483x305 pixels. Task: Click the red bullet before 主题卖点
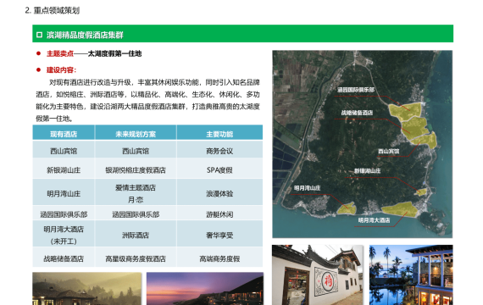[x=38, y=53]
